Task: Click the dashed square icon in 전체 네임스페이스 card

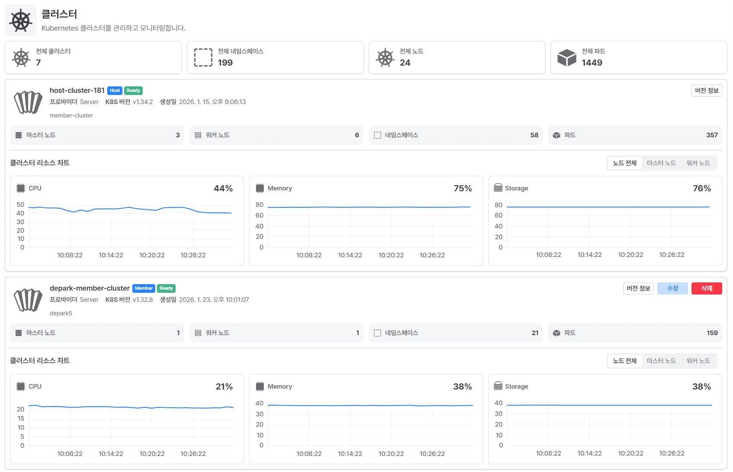Action: coord(203,57)
